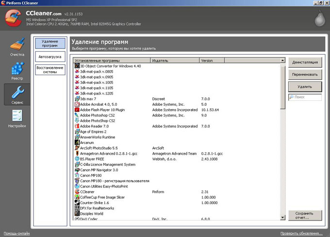The image size is (330, 237).
Task: Open the Настройки (Options) checklist icon
Action: click(17, 115)
